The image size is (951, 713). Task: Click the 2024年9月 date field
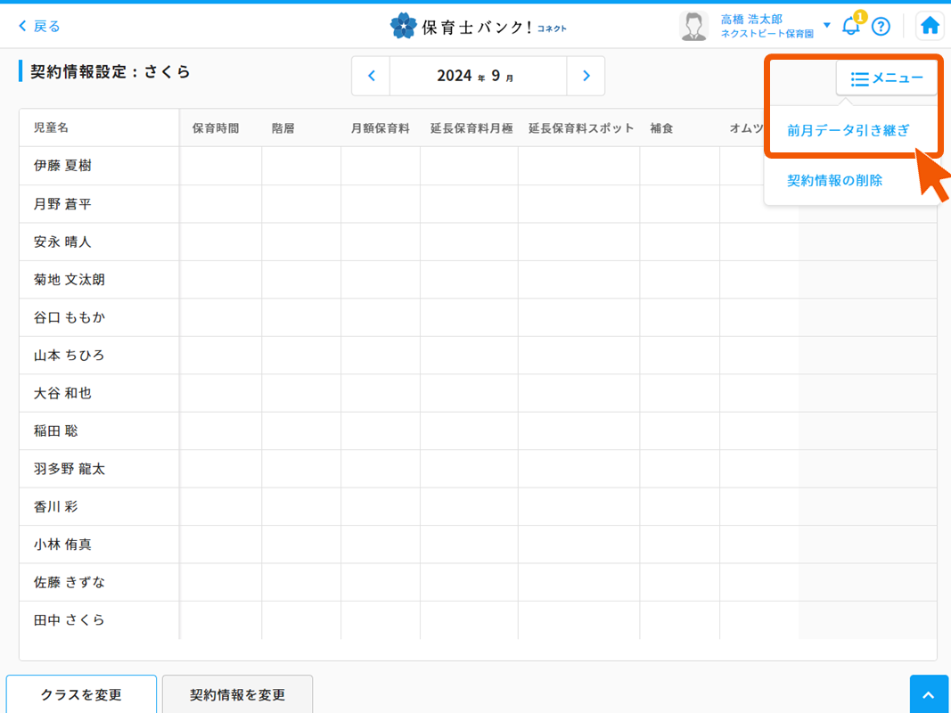(478, 76)
